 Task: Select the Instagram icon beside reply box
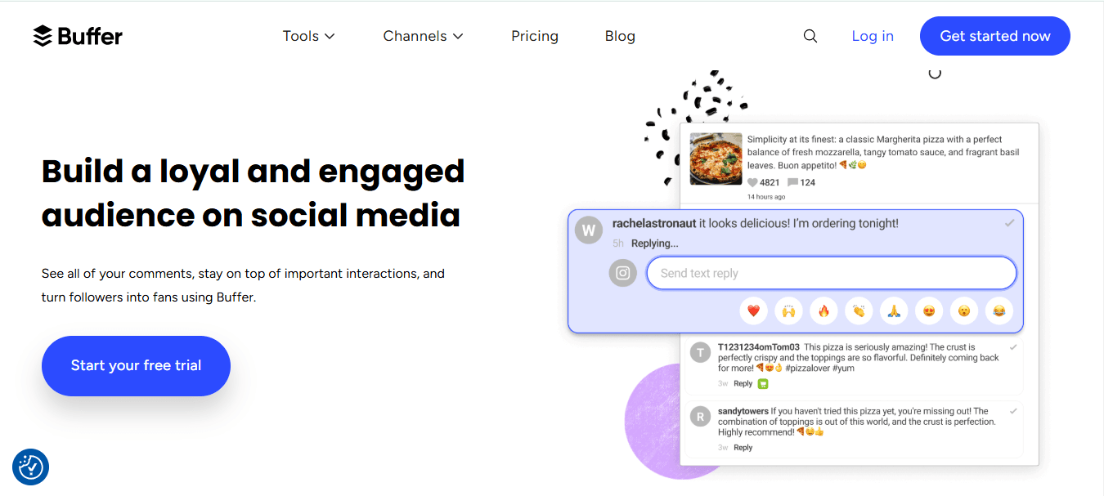tap(622, 273)
